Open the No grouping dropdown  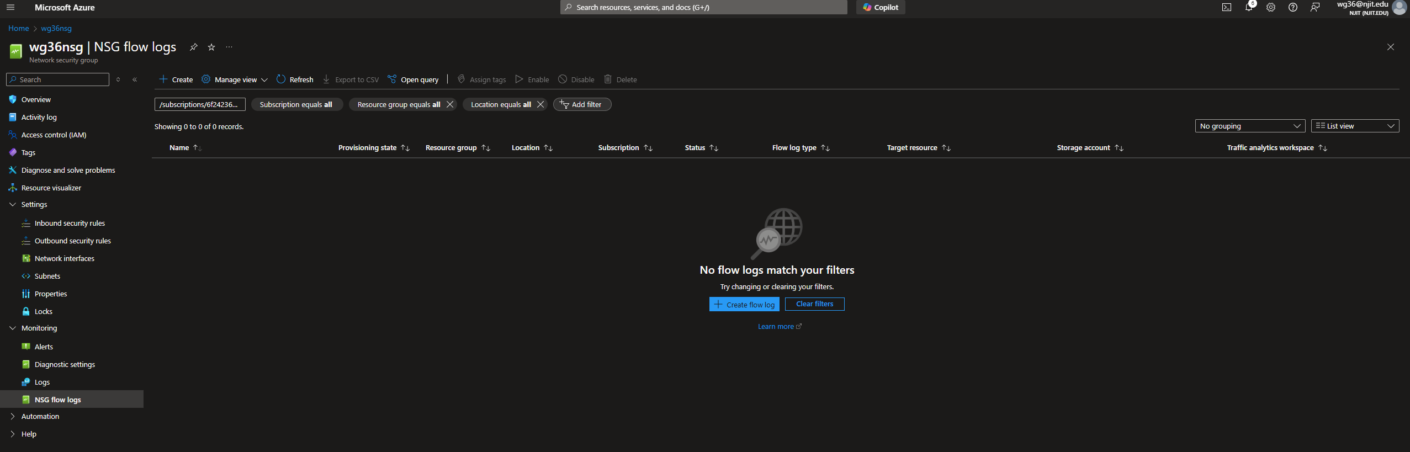click(1249, 126)
